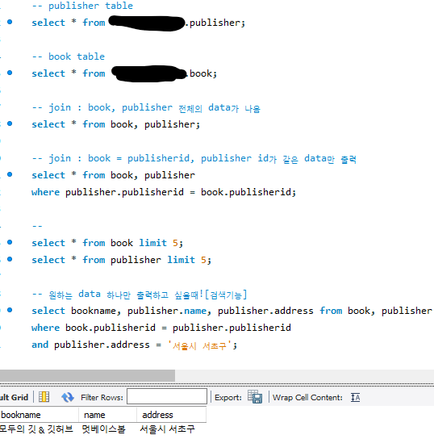Click marker dot beside 'select bookname' query

pos(10,310)
